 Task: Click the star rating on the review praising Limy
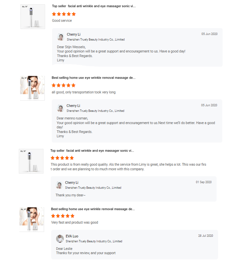[x=62, y=158]
